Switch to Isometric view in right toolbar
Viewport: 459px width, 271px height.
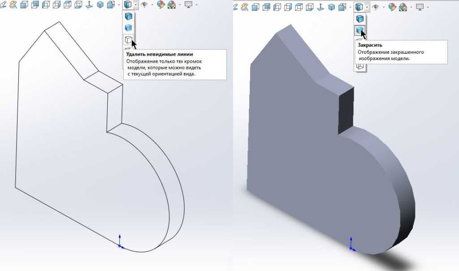(332, 6)
